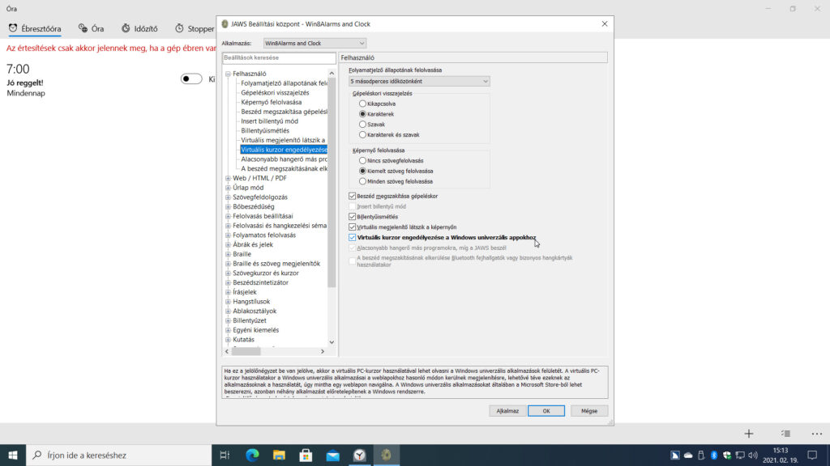Expand Űrlap mód tree node
This screenshot has width=830, height=466.
coord(228,188)
